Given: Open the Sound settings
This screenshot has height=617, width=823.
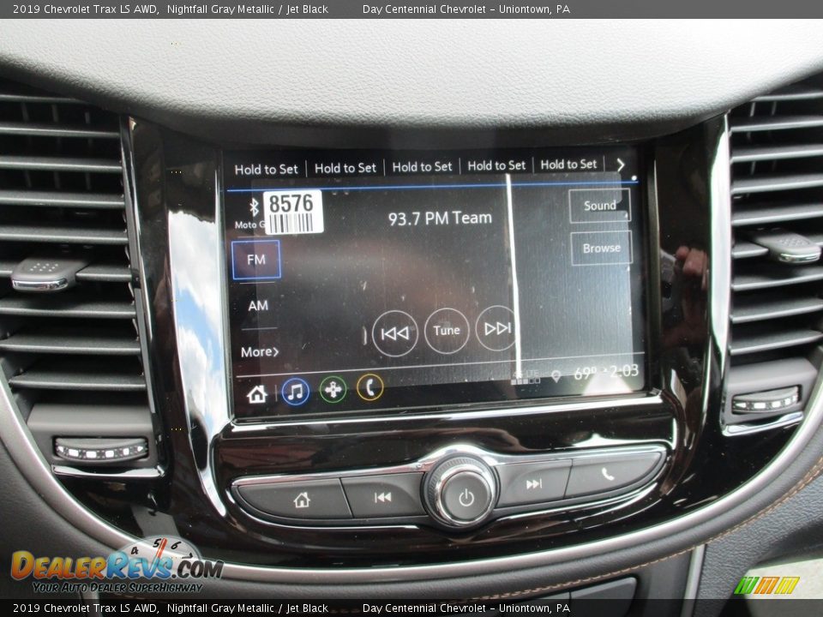Looking at the screenshot, I should (x=600, y=205).
